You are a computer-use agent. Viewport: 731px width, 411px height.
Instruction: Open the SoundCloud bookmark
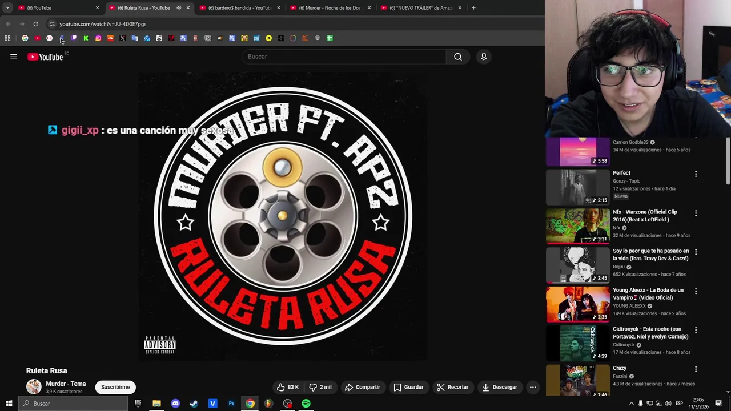click(x=110, y=38)
